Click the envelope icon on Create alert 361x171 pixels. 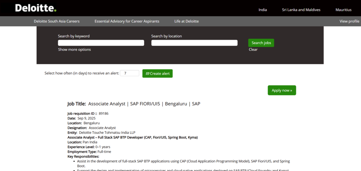147,74
